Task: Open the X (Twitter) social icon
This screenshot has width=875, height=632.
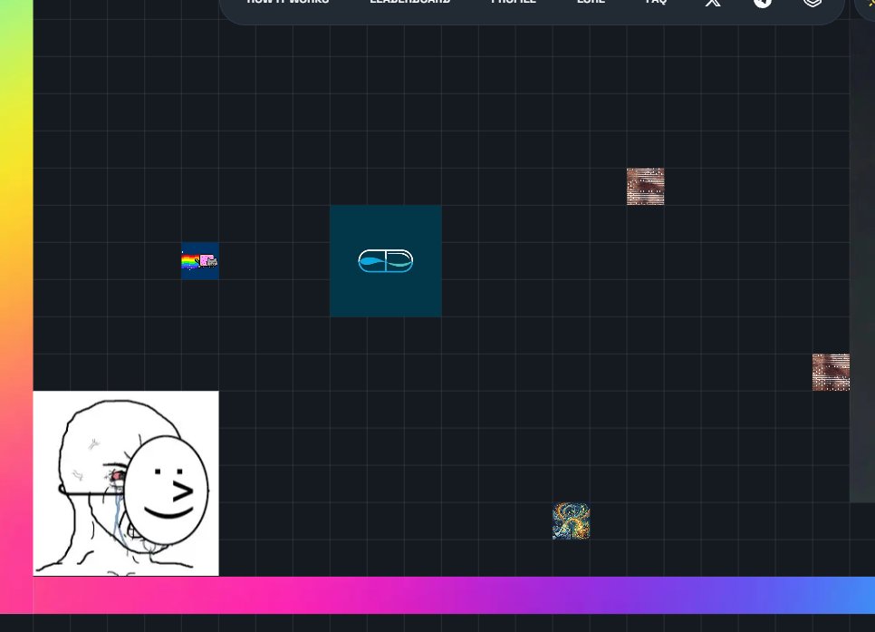Action: pyautogui.click(x=713, y=2)
